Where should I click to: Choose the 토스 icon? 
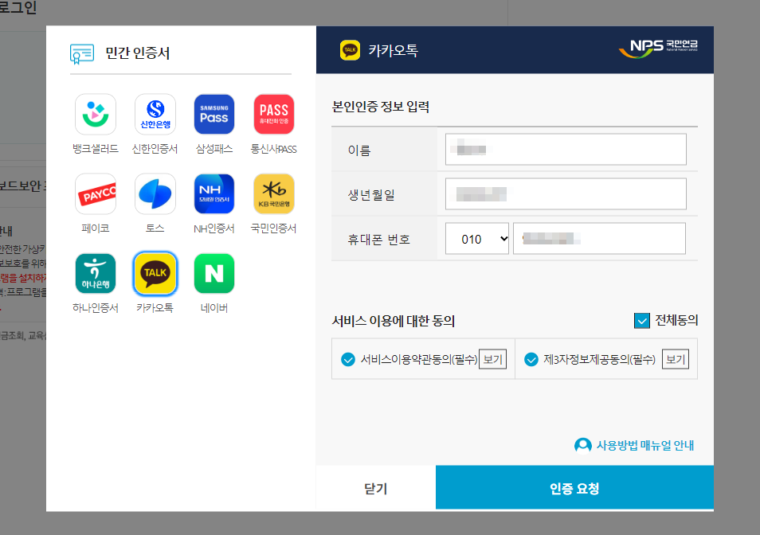[155, 193]
